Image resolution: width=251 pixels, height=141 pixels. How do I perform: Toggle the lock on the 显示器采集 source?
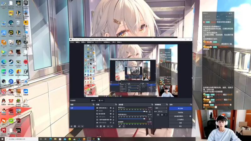[113, 114]
